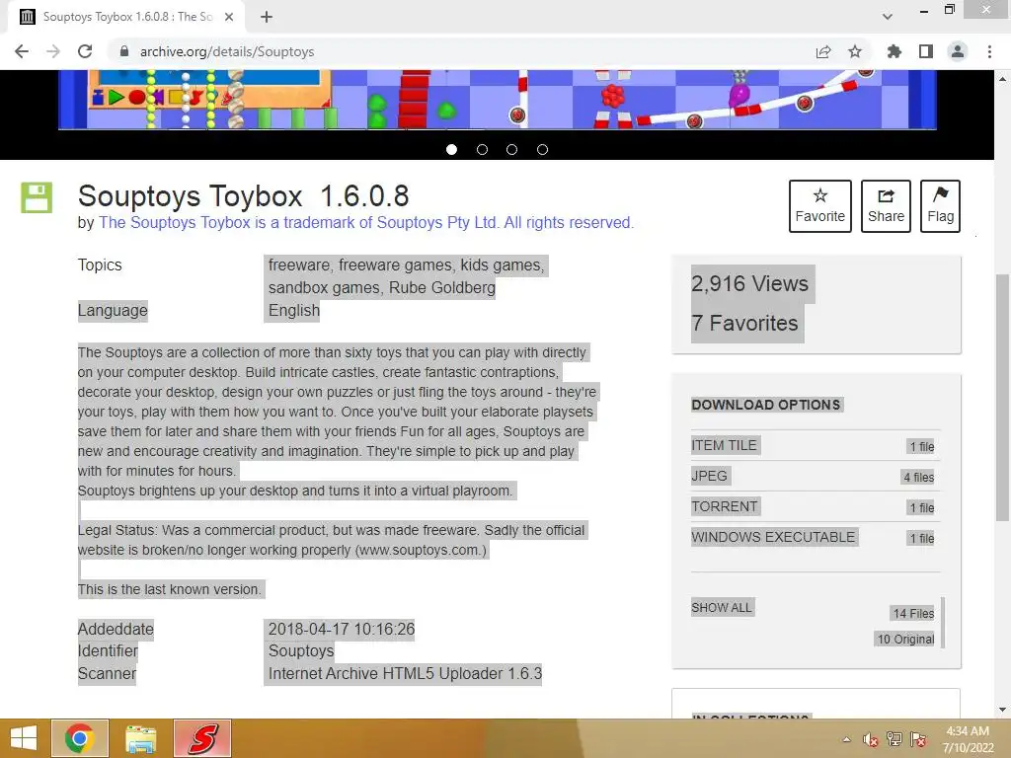This screenshot has width=1011, height=758.
Task: Open TORRENT download option
Action: pyautogui.click(x=725, y=506)
